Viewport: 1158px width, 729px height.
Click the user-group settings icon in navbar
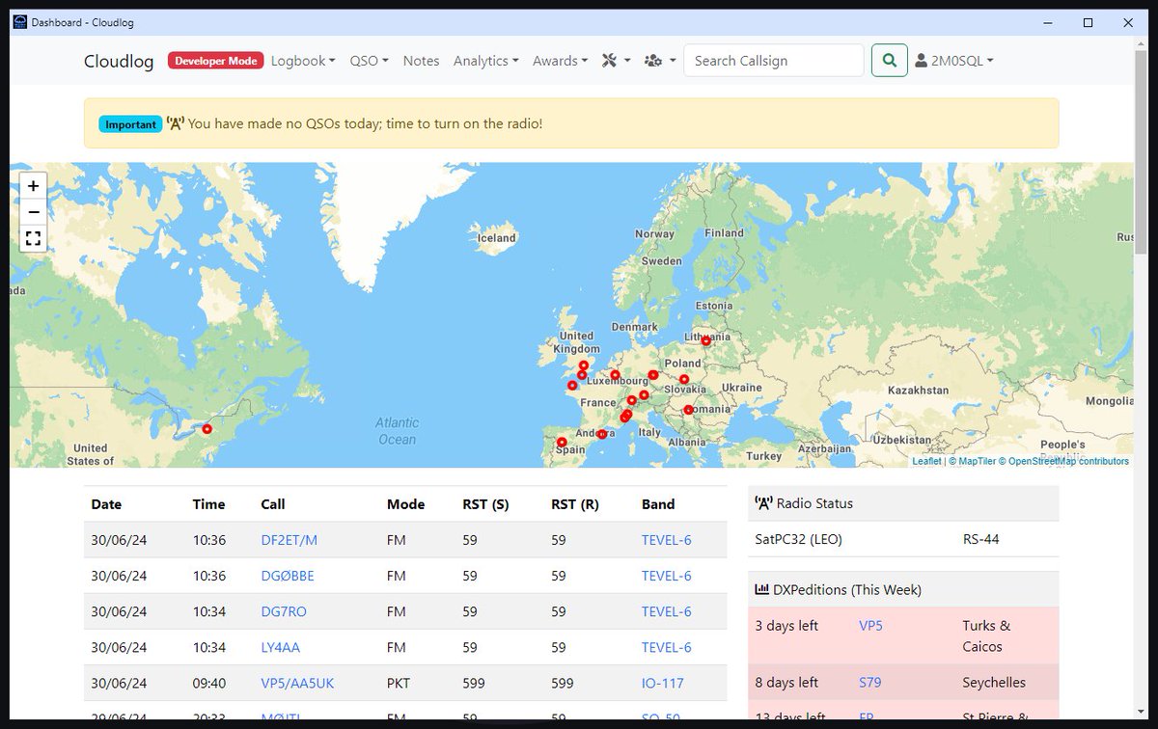pos(653,60)
